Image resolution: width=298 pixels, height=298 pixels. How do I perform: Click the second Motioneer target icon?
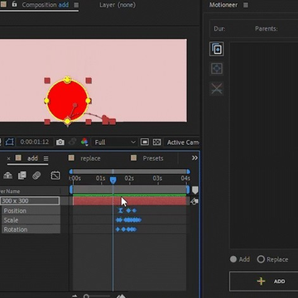pos(217,69)
